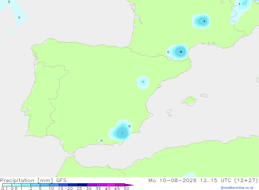Screen dimensions: 259x190
Task: Click the '4' precipitation value over France
Action: click(x=204, y=21)
